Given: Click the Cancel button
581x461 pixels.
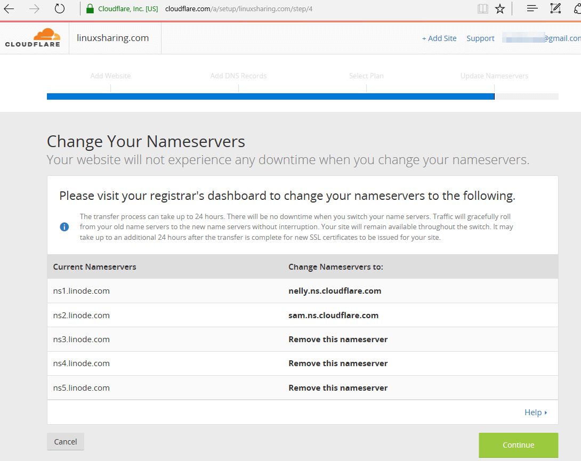Looking at the screenshot, I should pos(66,441).
